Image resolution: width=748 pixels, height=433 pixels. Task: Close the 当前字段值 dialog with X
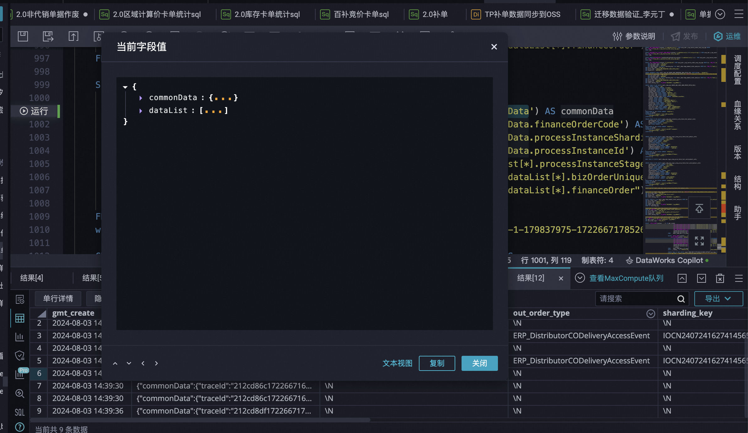tap(494, 47)
